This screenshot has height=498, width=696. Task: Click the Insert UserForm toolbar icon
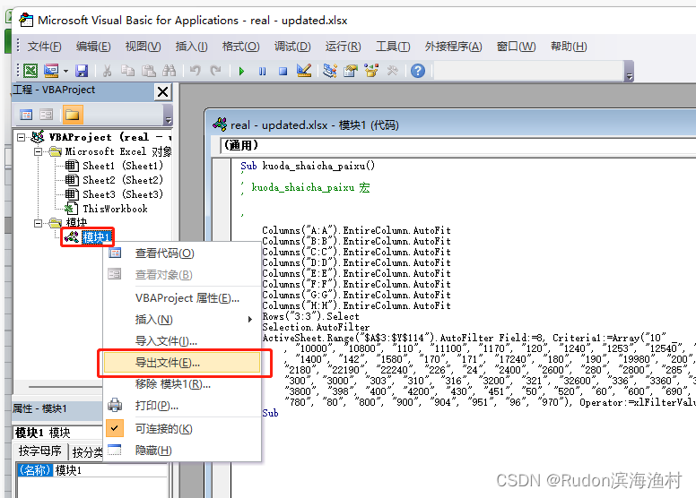[x=51, y=71]
